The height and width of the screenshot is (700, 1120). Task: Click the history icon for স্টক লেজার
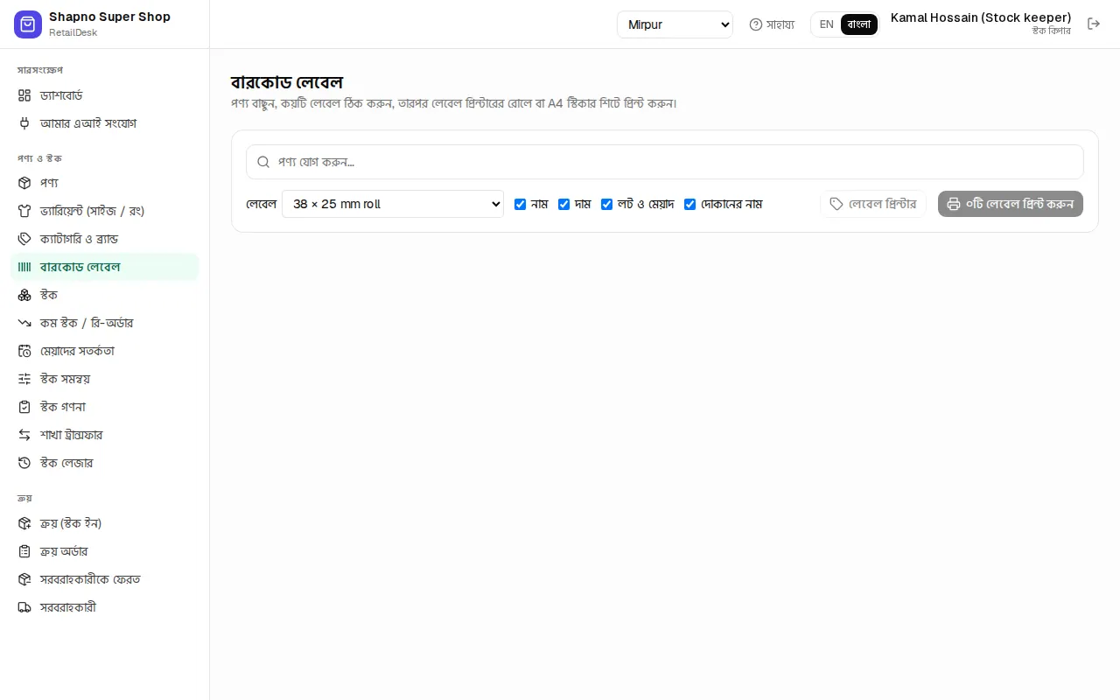click(24, 463)
